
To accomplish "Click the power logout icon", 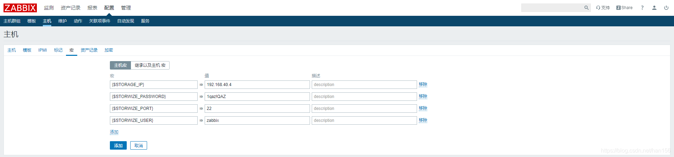I will [666, 8].
